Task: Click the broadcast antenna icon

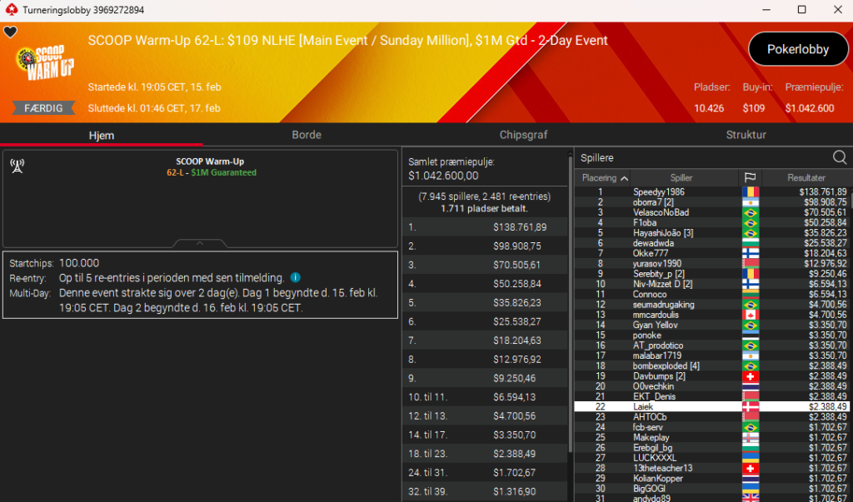Action: tap(17, 165)
